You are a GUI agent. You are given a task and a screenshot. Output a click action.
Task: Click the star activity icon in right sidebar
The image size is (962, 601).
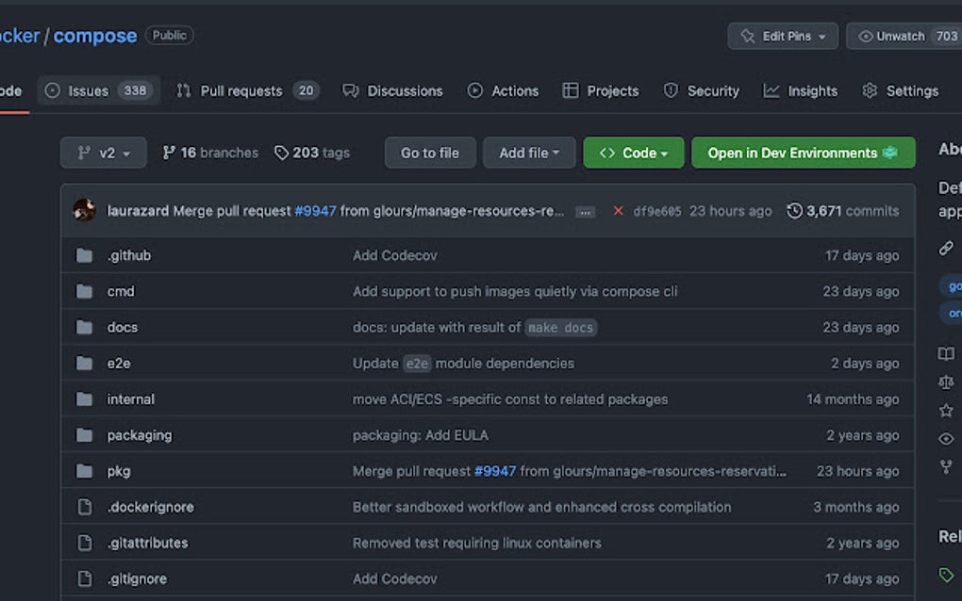pos(946,410)
